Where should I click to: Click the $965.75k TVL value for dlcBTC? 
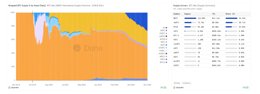[x=216, y=61]
